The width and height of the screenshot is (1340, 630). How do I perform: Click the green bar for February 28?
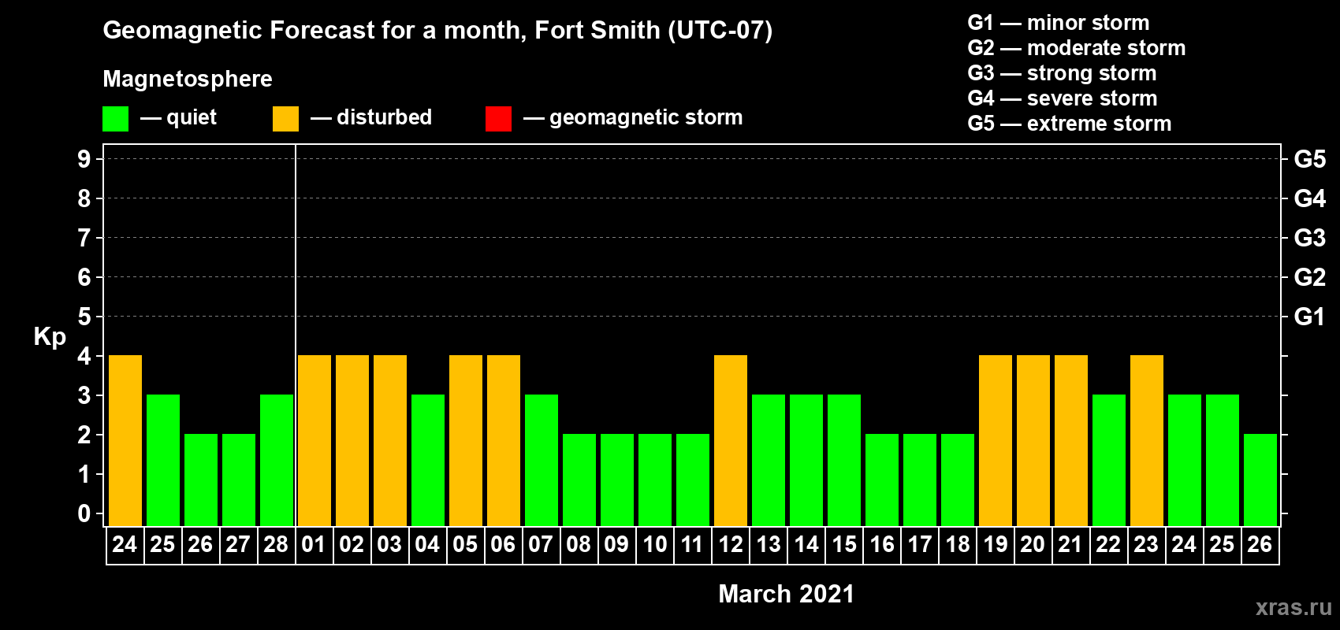pyautogui.click(x=277, y=461)
